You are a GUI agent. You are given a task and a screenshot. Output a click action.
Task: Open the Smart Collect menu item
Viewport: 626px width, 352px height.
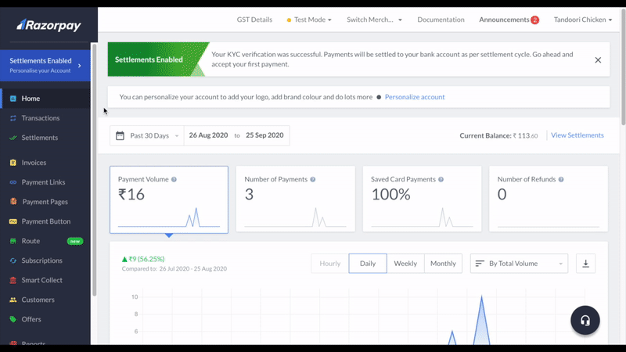pos(45,280)
